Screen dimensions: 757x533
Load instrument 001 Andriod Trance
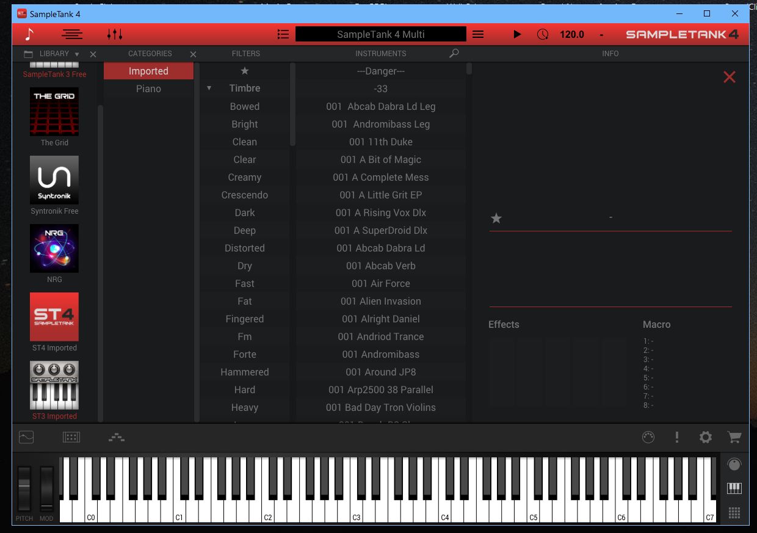[x=381, y=336]
